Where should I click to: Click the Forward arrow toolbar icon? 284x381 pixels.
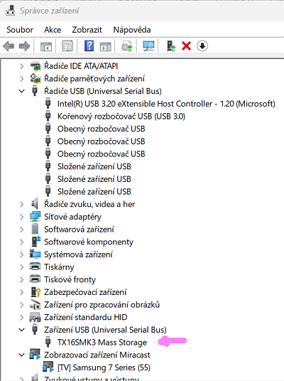click(25, 46)
